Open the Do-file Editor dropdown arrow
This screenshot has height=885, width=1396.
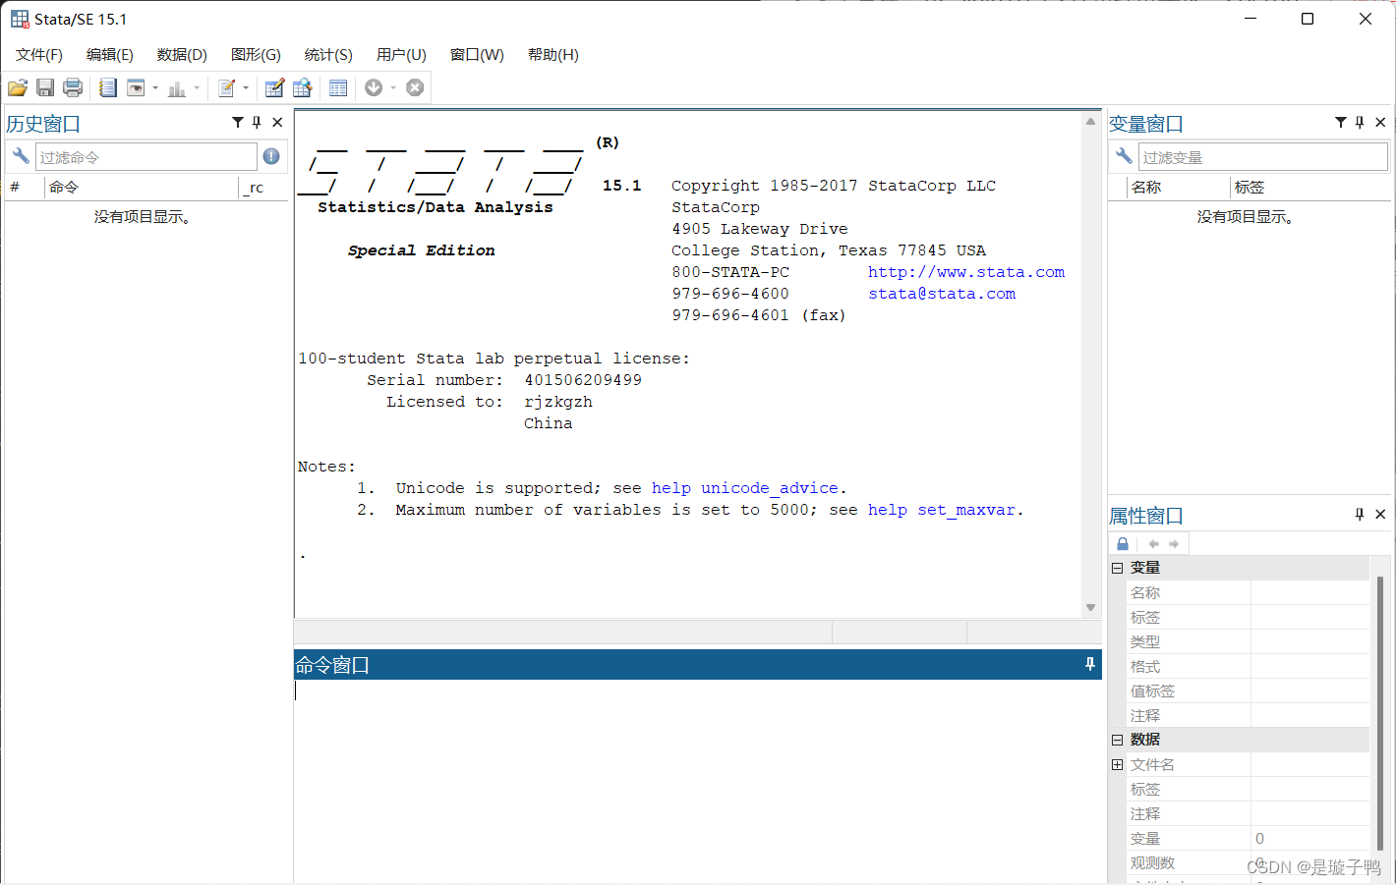(x=246, y=88)
